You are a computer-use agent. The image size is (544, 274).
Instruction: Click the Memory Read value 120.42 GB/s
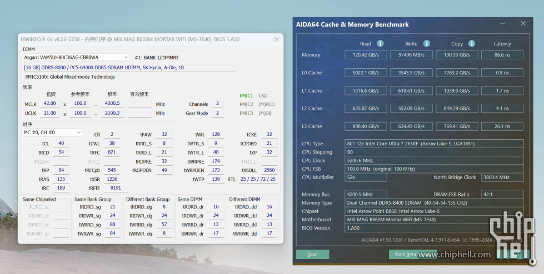(x=366, y=55)
